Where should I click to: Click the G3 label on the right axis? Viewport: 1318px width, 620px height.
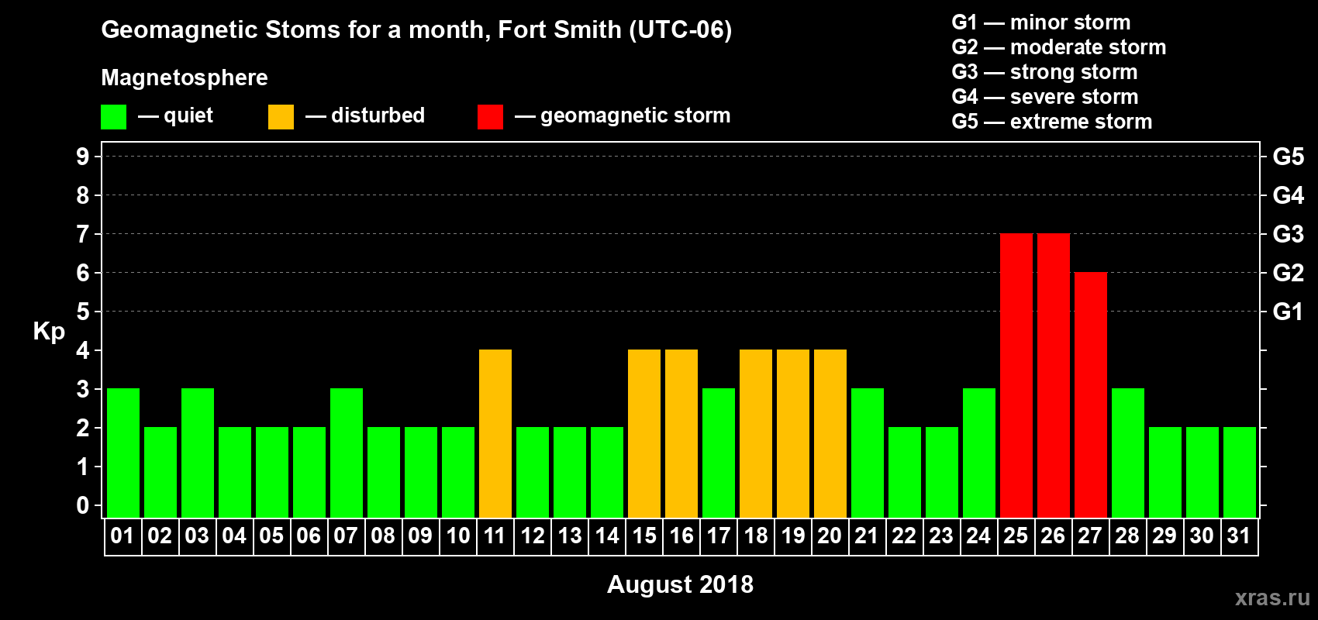1289,234
